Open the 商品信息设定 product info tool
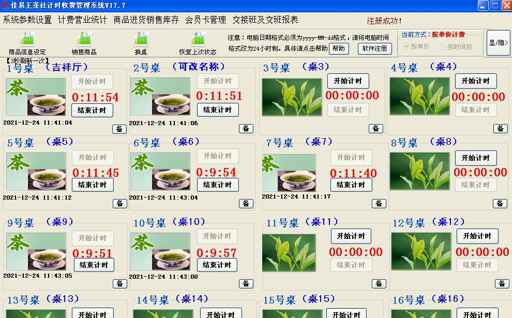Image resolution: width=512 pixels, height=318 pixels. (x=27, y=44)
